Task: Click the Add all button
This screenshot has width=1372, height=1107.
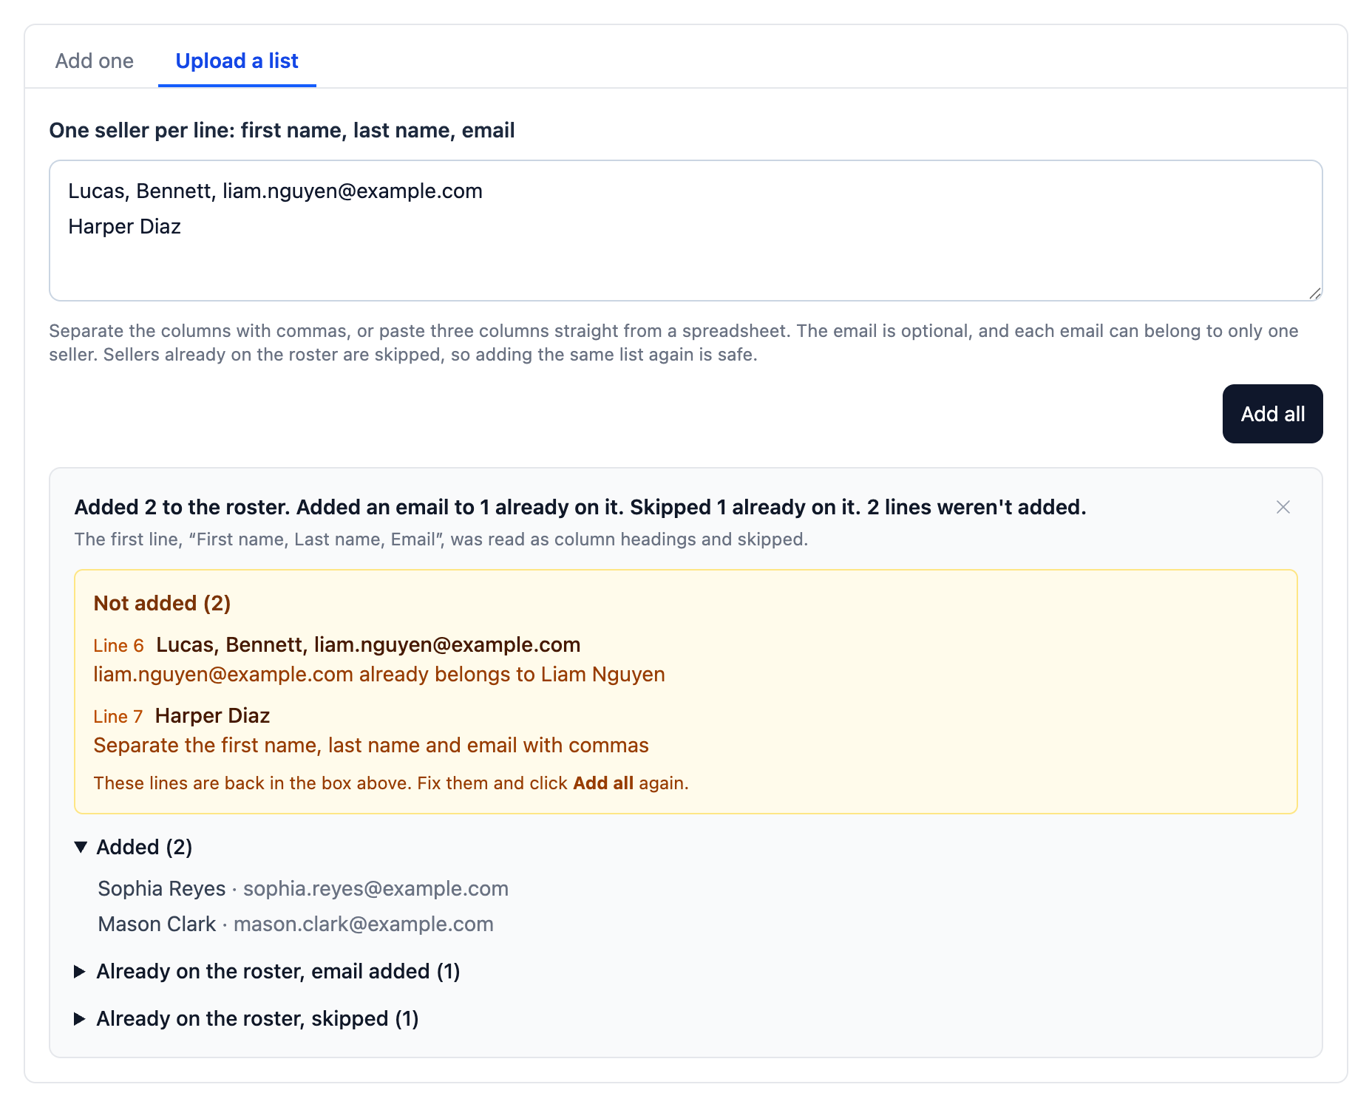Action: [1272, 414]
